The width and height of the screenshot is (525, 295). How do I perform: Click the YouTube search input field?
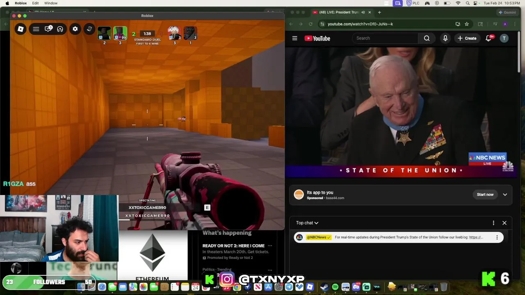[386, 38]
